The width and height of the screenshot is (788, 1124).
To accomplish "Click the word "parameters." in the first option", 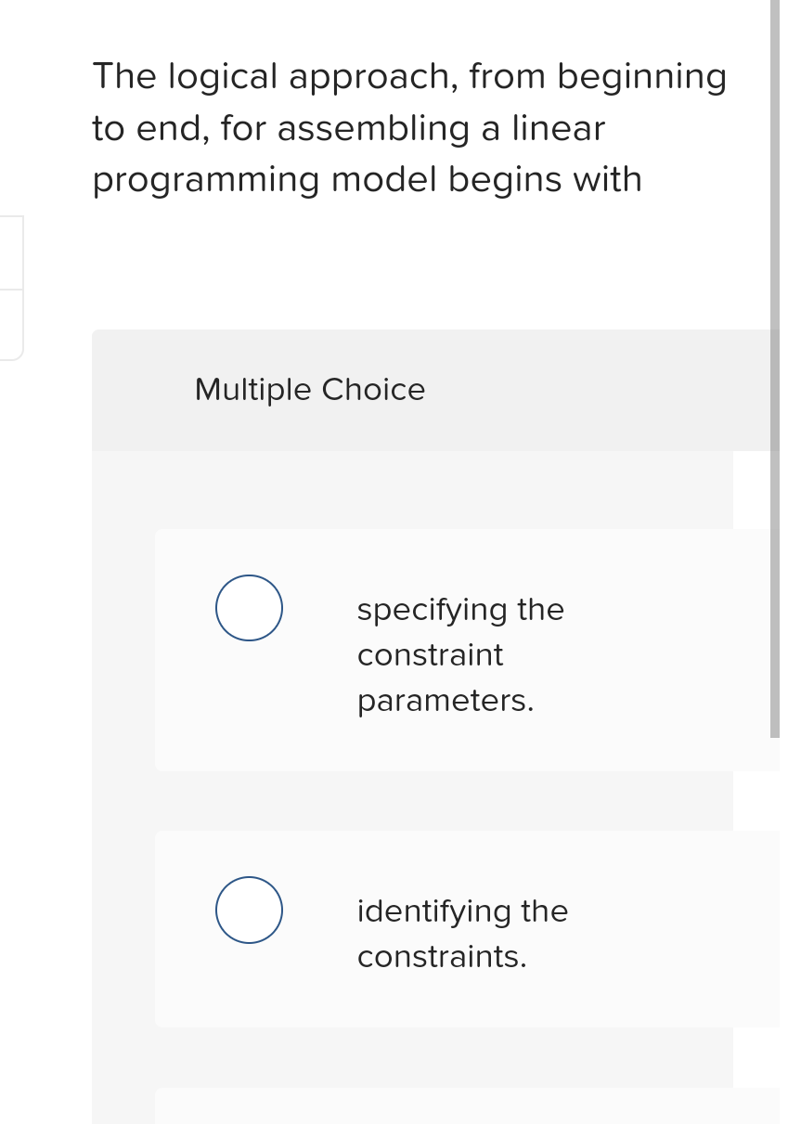I will coord(445,700).
